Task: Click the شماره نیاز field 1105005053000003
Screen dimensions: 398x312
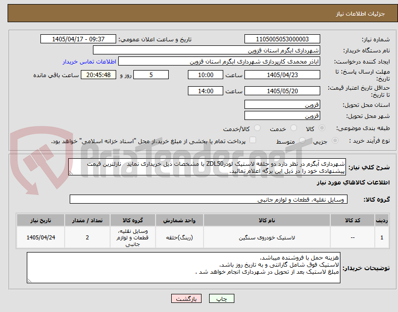Action: [x=282, y=39]
